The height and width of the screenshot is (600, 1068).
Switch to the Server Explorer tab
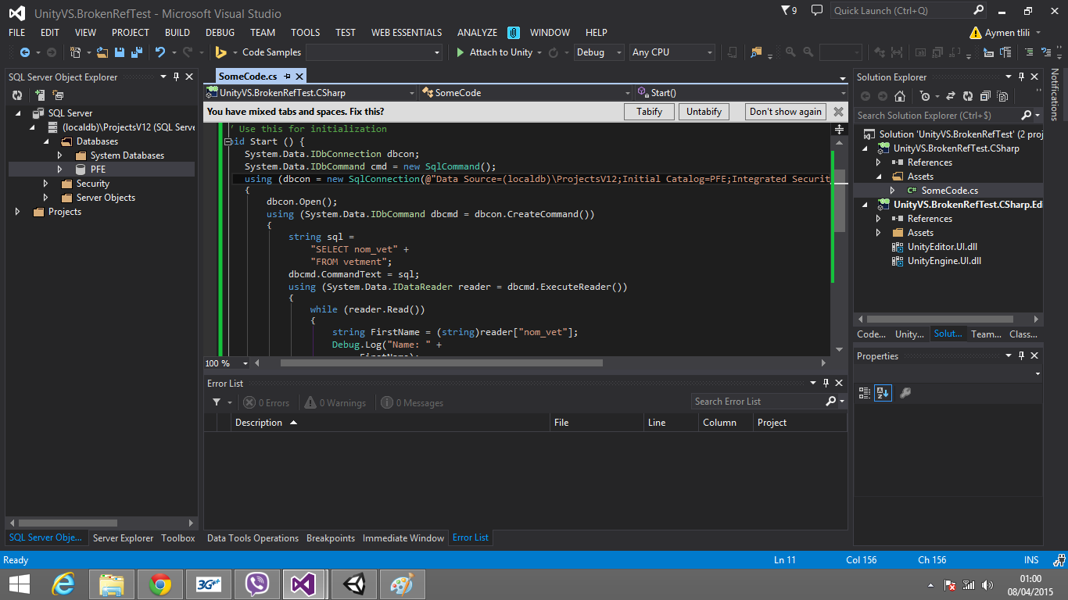click(124, 538)
